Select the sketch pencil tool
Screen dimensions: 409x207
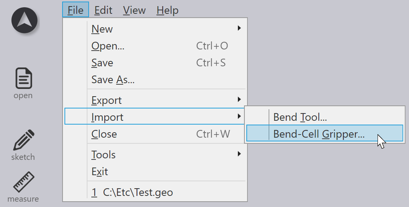pos(23,140)
